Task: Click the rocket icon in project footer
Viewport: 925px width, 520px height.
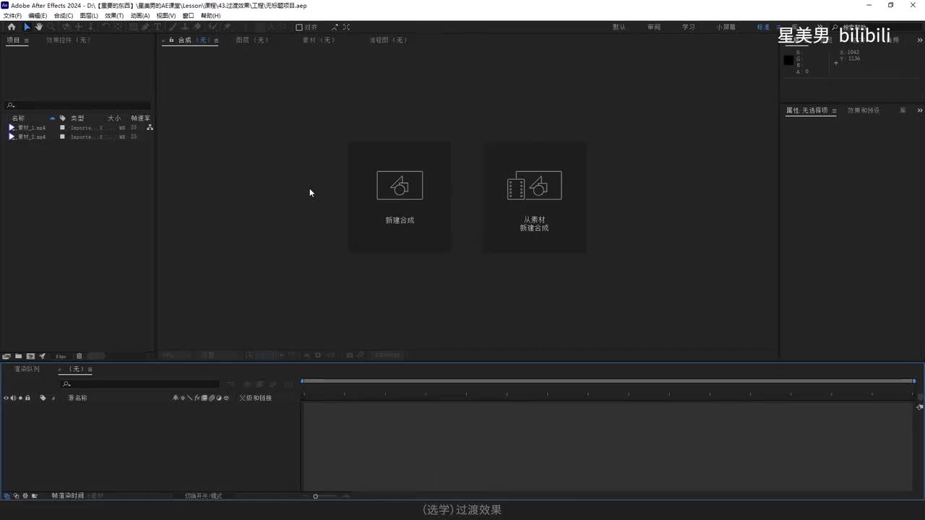Action: [x=43, y=356]
